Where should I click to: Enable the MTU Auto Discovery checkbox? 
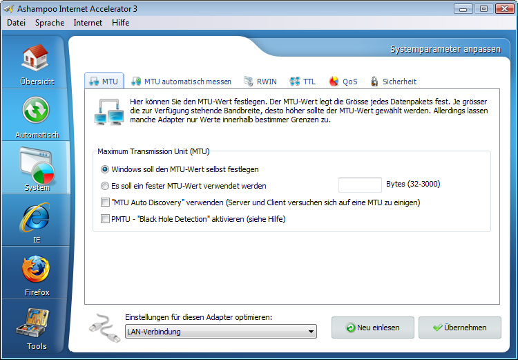point(105,202)
